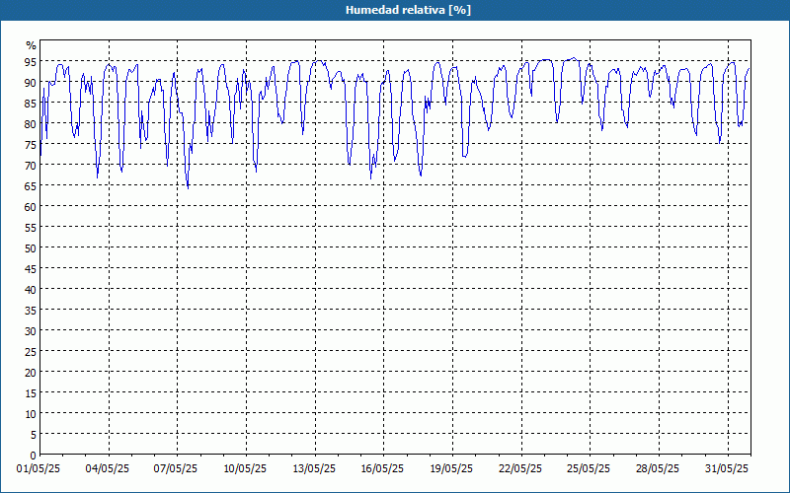The image size is (790, 493).
Task: Click the 28/05/25 date label
Action: [658, 469]
